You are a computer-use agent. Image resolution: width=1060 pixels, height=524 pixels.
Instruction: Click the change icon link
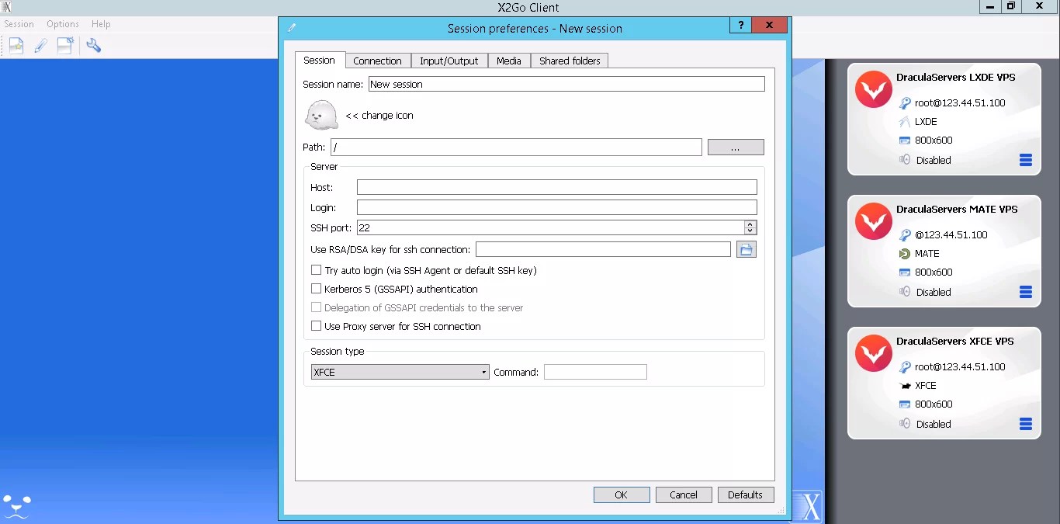tap(379, 115)
